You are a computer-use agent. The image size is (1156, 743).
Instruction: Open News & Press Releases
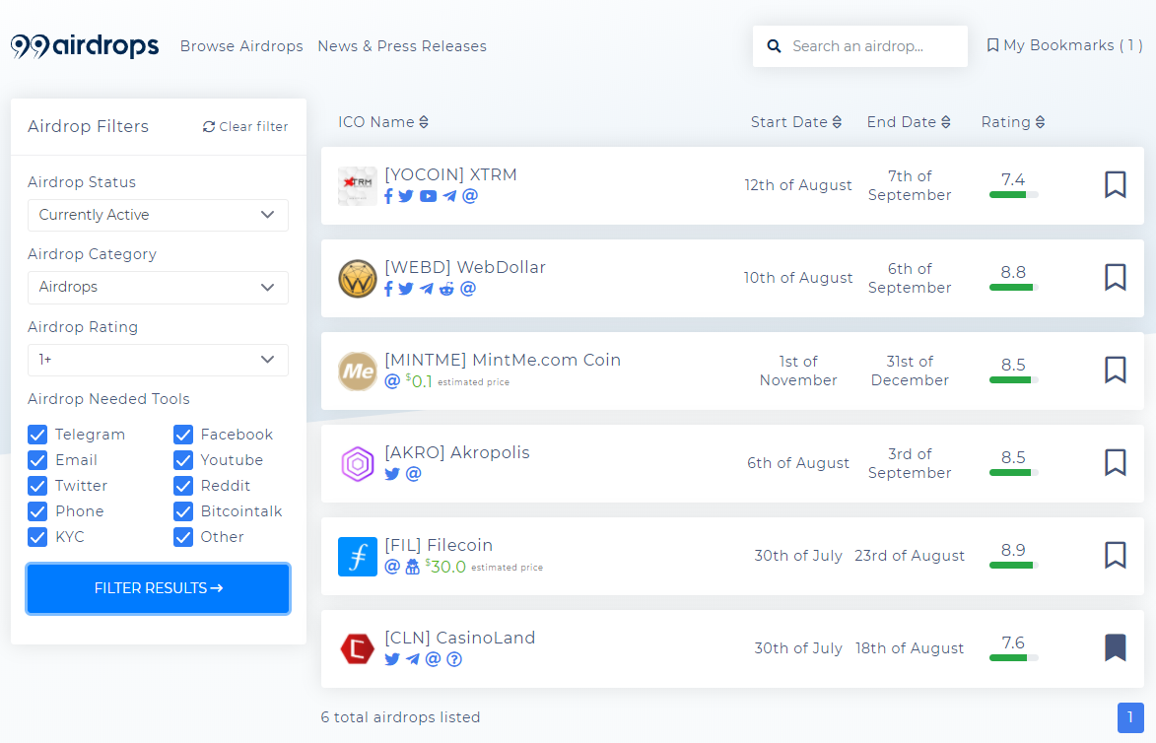pyautogui.click(x=402, y=46)
